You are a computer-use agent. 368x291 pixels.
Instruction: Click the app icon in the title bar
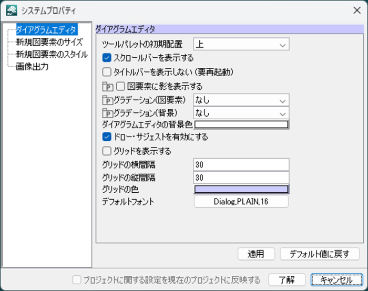pos(11,10)
